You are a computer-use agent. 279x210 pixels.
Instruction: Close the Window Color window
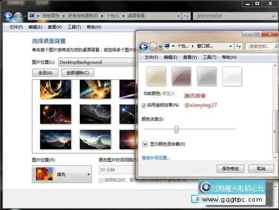tap(270, 34)
